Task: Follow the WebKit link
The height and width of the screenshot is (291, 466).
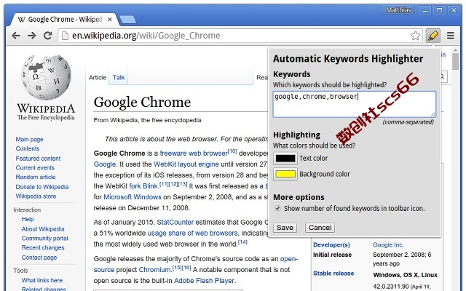Action: click(x=165, y=164)
